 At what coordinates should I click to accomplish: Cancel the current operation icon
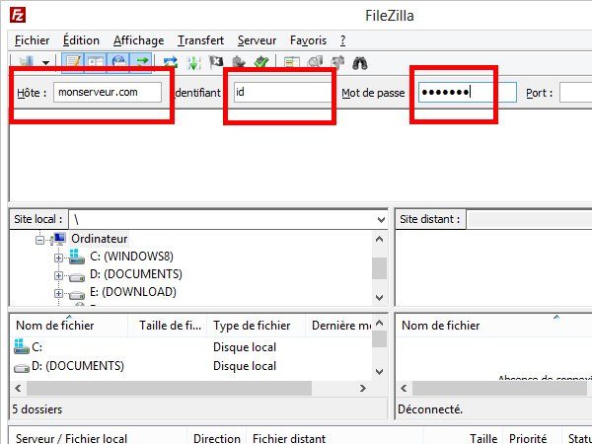(216, 62)
